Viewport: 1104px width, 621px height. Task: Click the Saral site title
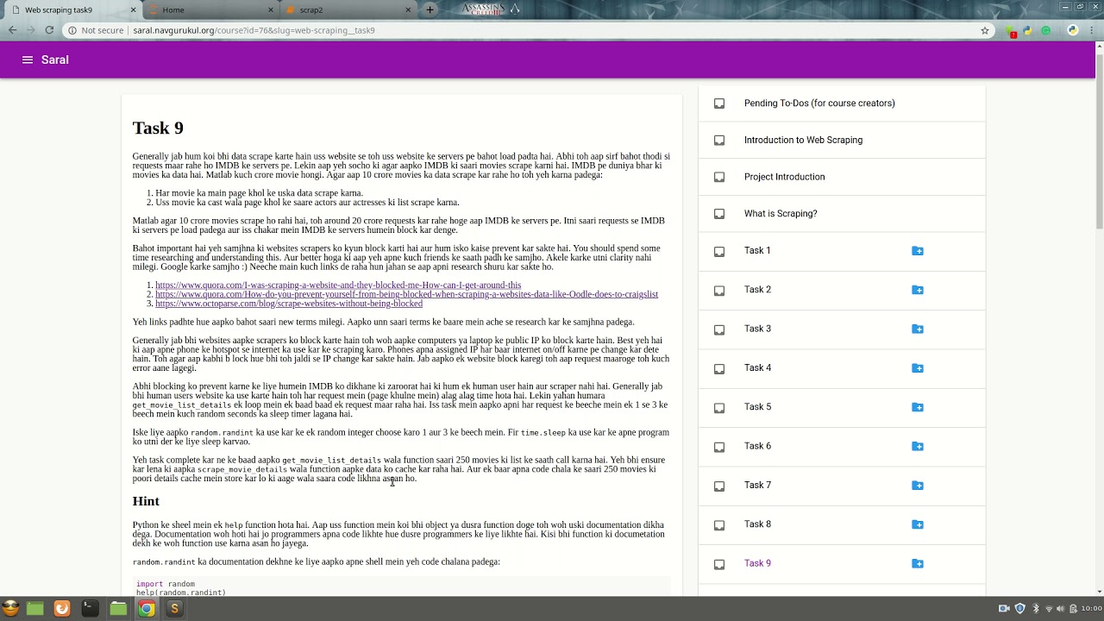[55, 60]
